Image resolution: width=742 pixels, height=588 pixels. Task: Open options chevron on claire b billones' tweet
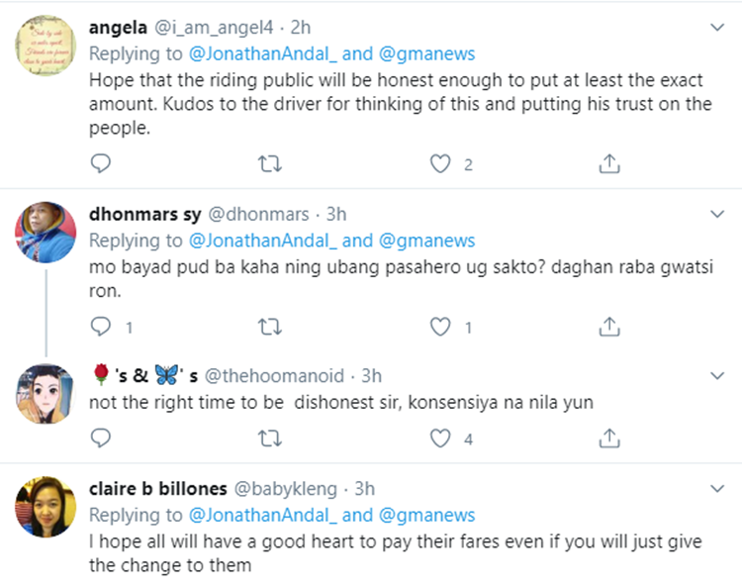(x=719, y=489)
